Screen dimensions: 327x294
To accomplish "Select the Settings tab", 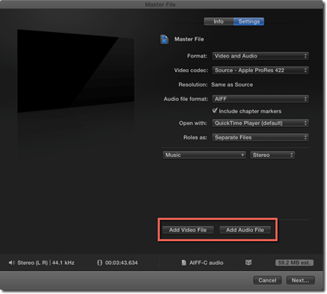I will (x=249, y=21).
